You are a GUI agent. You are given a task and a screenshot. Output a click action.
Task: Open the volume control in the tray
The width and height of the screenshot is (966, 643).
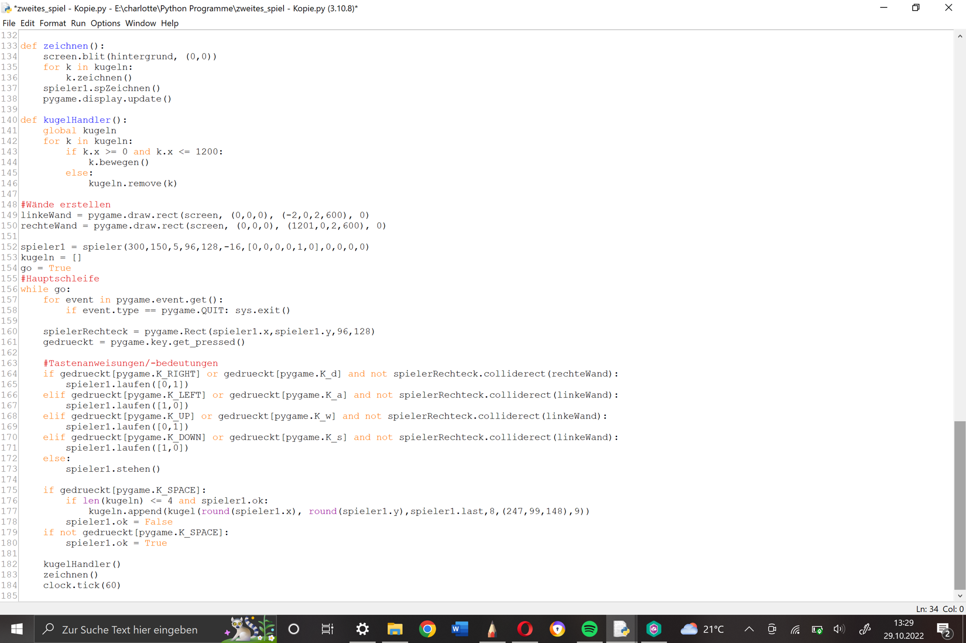coord(839,629)
